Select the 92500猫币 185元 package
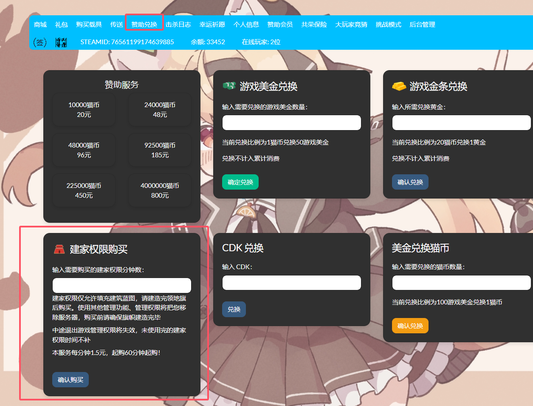Image resolution: width=533 pixels, height=406 pixels. (160, 150)
